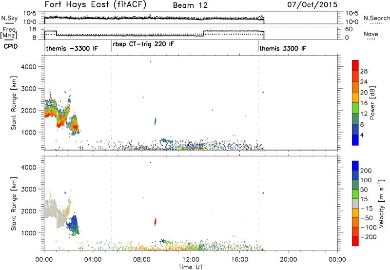Select the "Beam 12" label
Screen dimensions: 390x270
coord(190,5)
